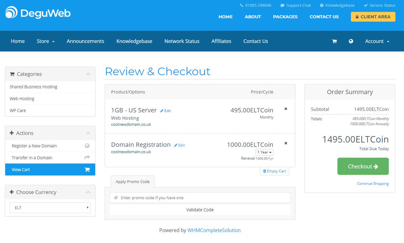Open ABOUT in top header
Screen dimensions: 404x243
click(x=253, y=17)
